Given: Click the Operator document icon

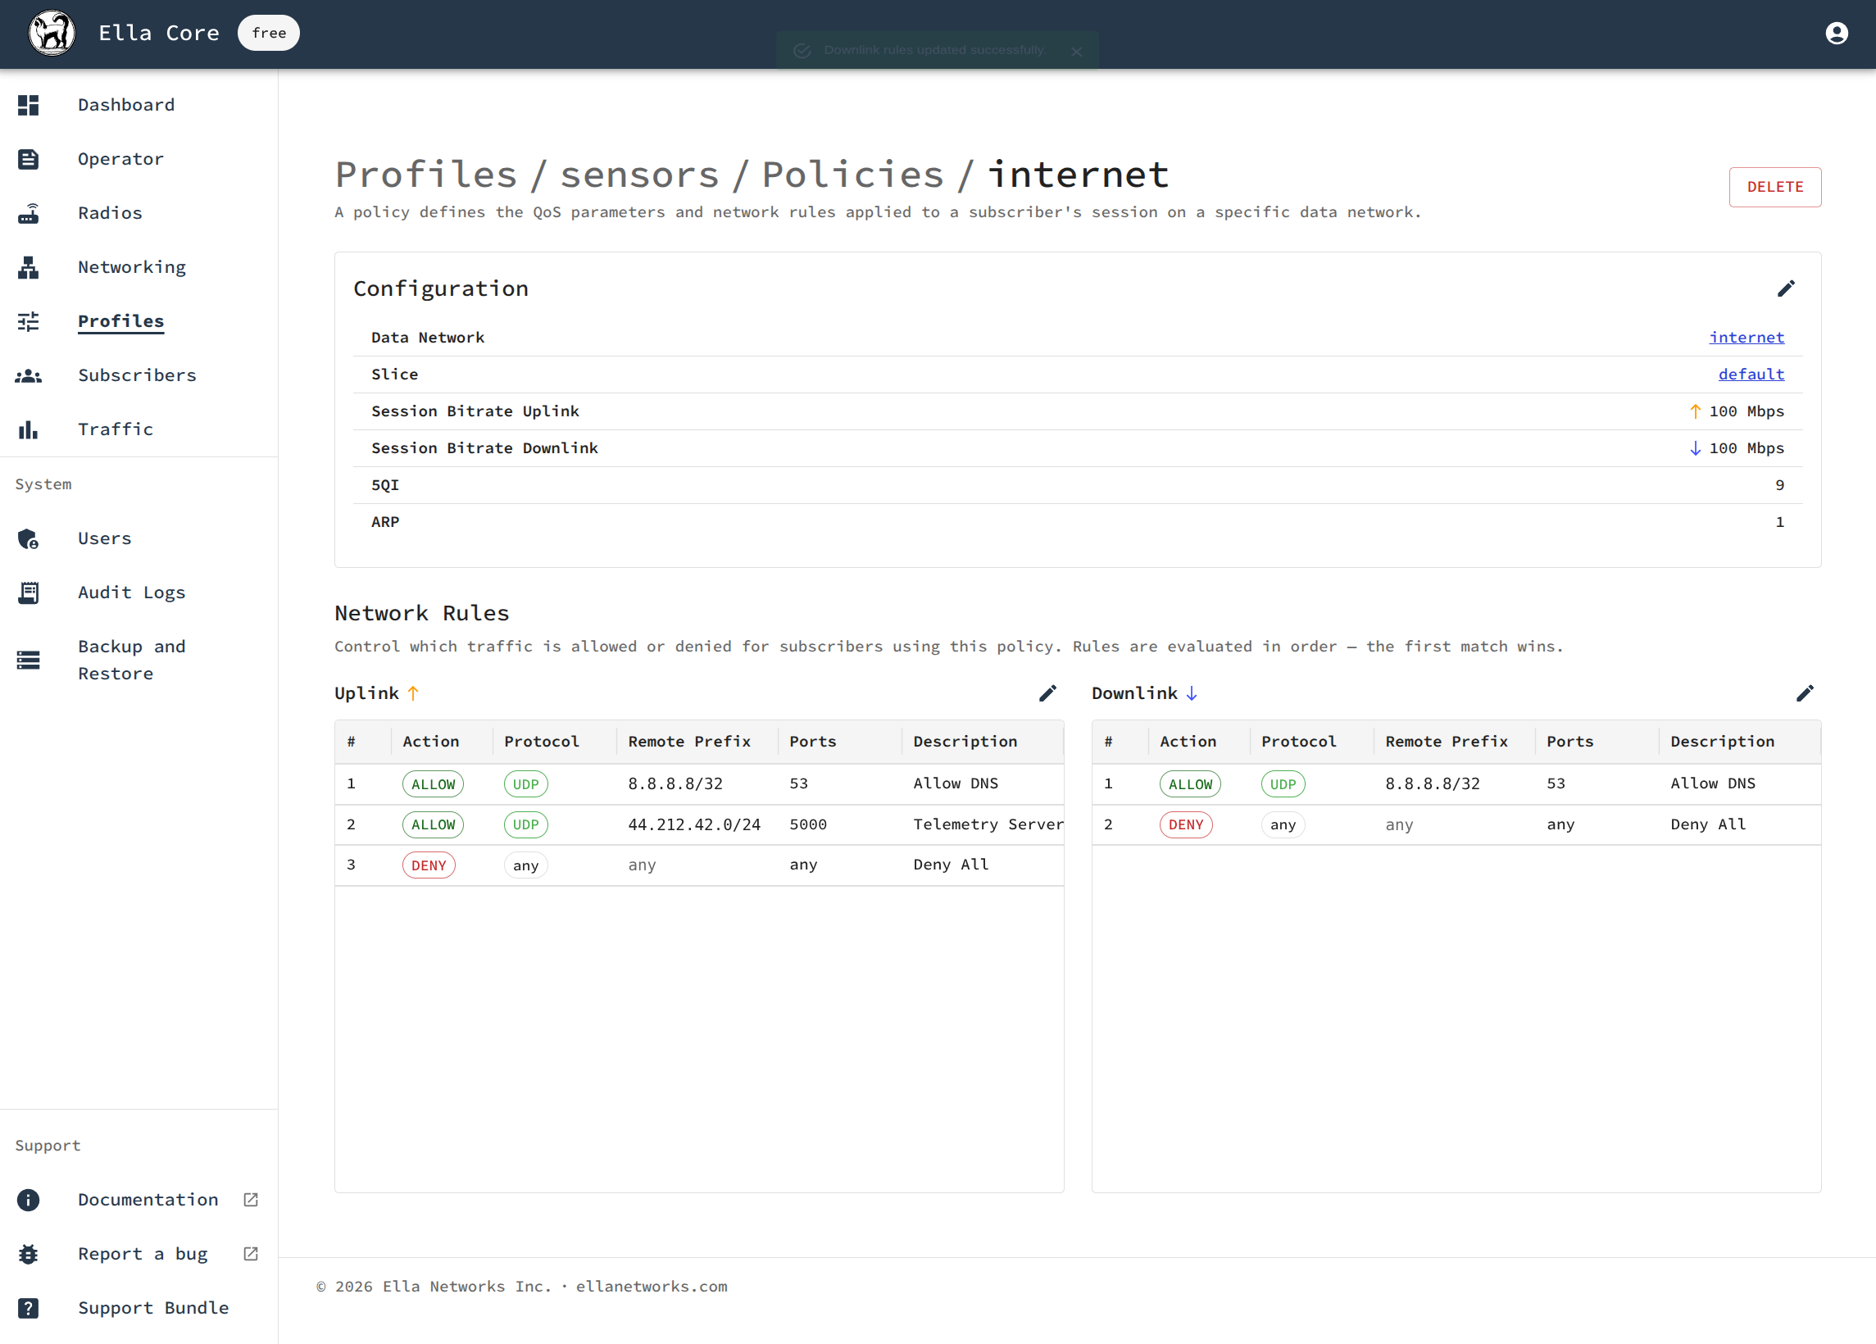Looking at the screenshot, I should (28, 159).
